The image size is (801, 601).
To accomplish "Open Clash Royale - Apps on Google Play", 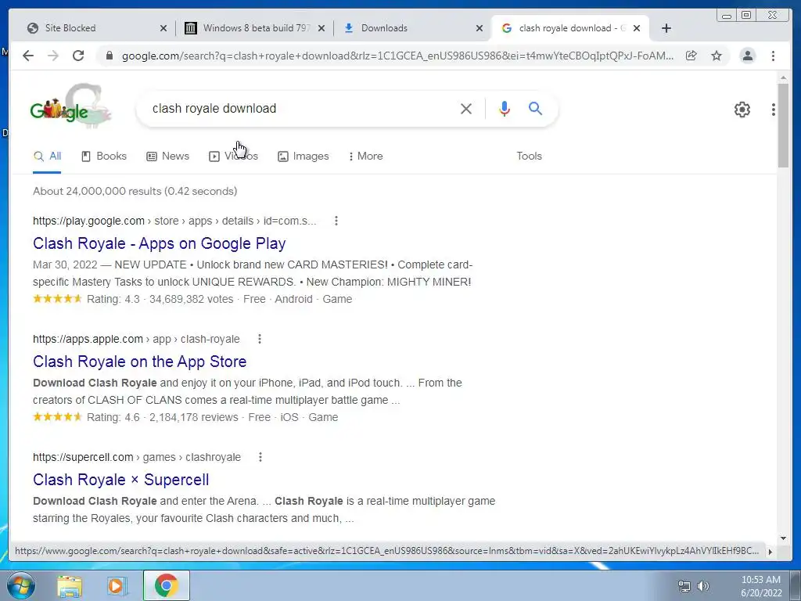I will pos(159,243).
